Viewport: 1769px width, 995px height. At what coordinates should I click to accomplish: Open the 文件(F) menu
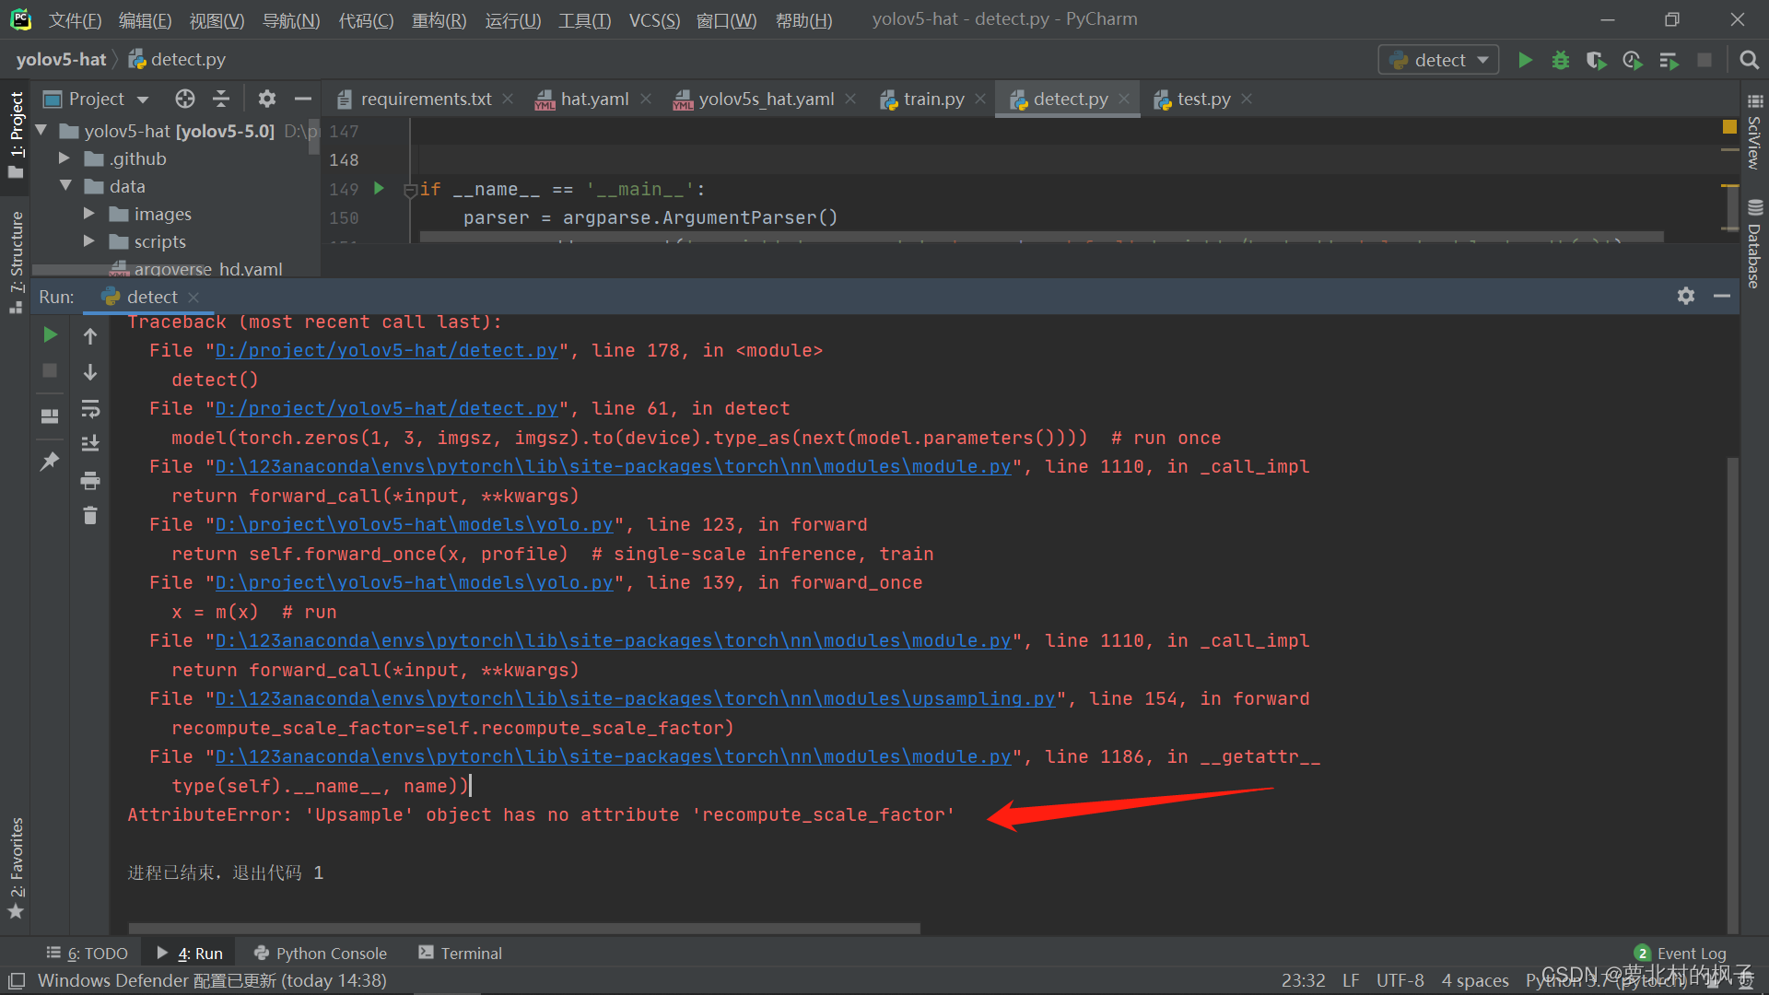75,20
